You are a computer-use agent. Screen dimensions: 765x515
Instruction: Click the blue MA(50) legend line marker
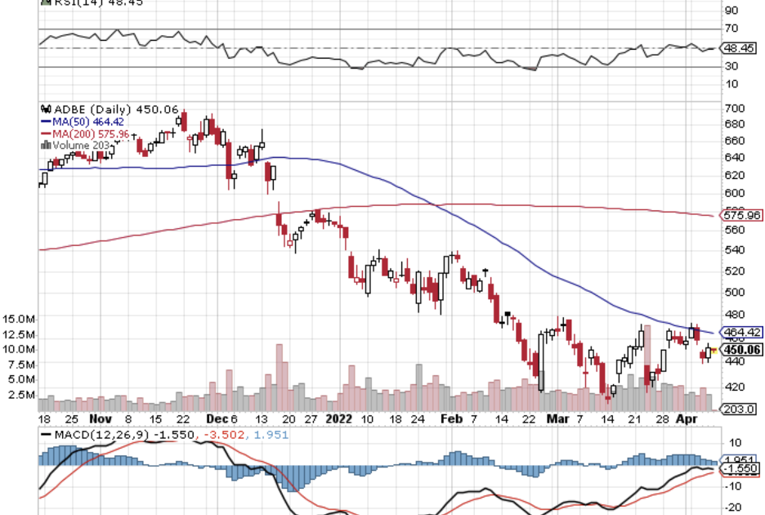coord(44,121)
